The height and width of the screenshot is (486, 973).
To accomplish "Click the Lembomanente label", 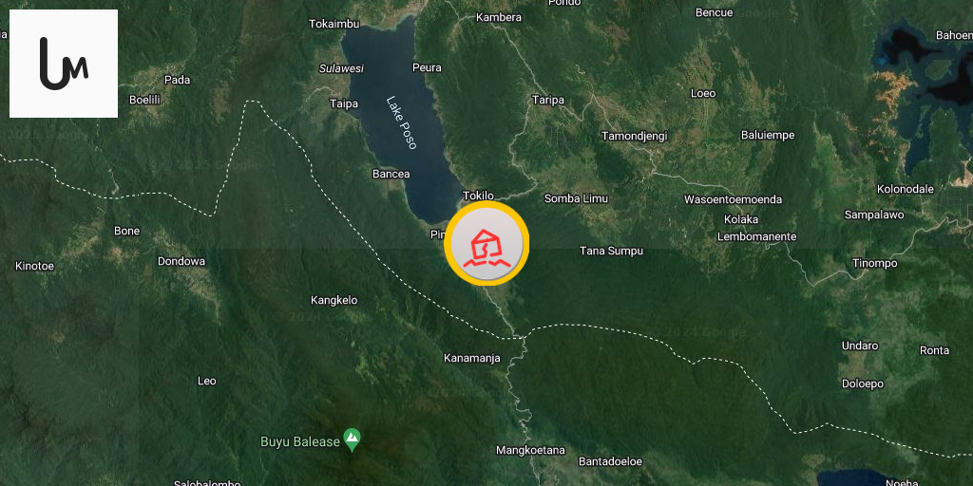I will (756, 236).
